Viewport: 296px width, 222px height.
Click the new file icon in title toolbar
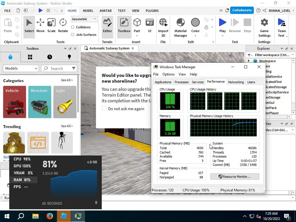pyautogui.click(x=18, y=10)
